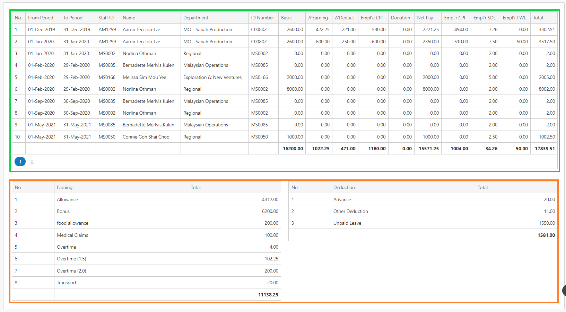Click A'Earning grand total 1022.25
Image resolution: width=566 pixels, height=312 pixels.
[321, 149]
